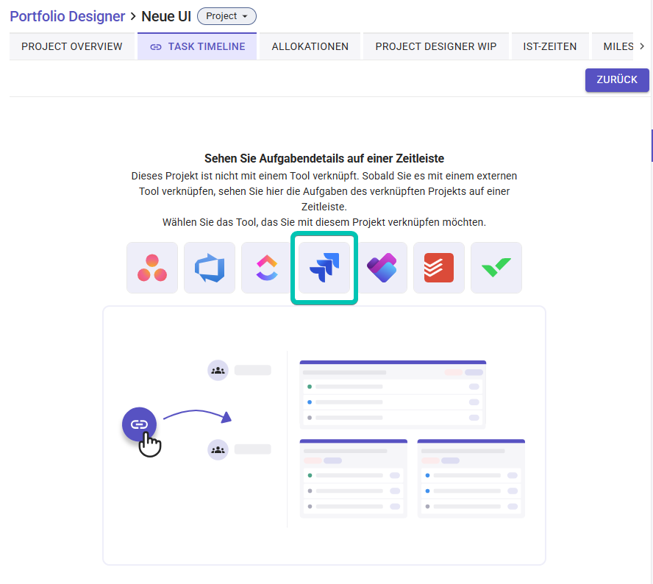
Task: Open the Project type dropdown
Action: [x=226, y=16]
